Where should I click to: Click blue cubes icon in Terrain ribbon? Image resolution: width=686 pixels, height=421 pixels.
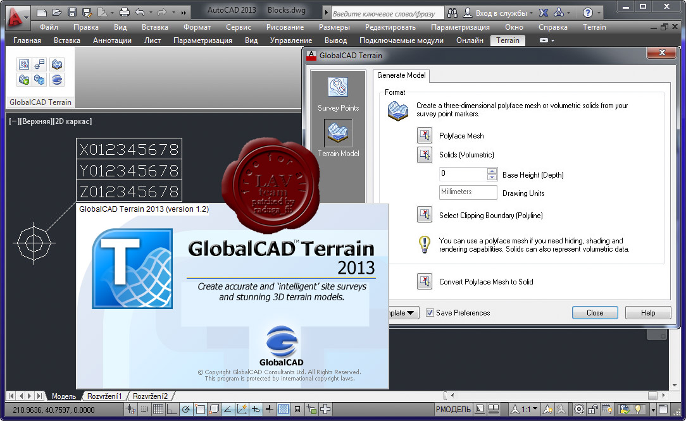coord(40,80)
